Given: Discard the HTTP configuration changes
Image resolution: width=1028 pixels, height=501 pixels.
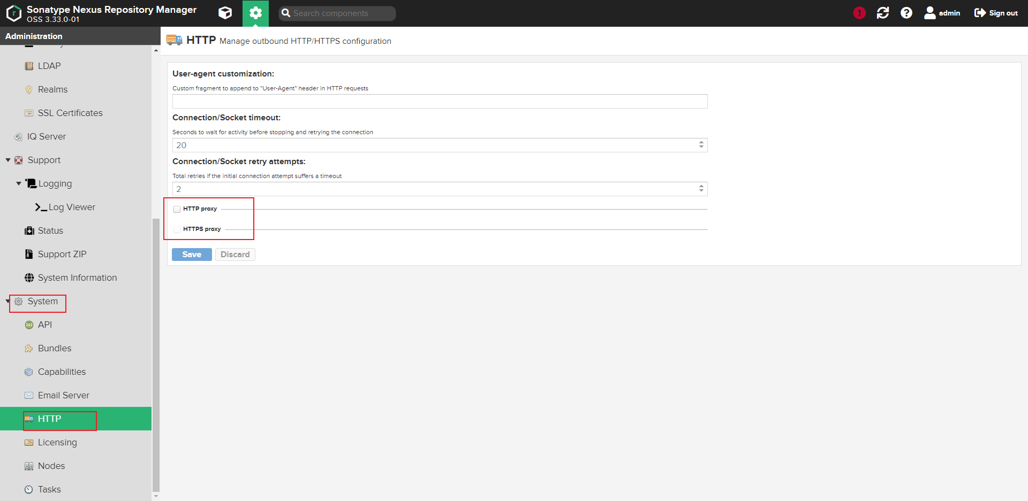Looking at the screenshot, I should (235, 255).
